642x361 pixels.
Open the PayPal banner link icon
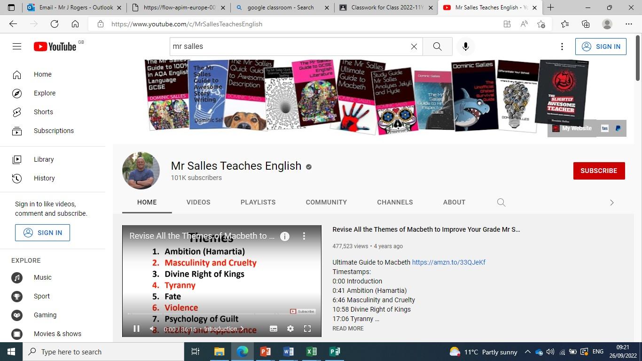pyautogui.click(x=618, y=128)
